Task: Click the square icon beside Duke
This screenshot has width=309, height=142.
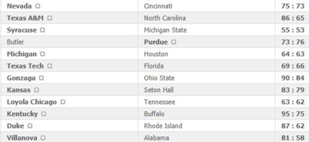Action: click(30, 126)
